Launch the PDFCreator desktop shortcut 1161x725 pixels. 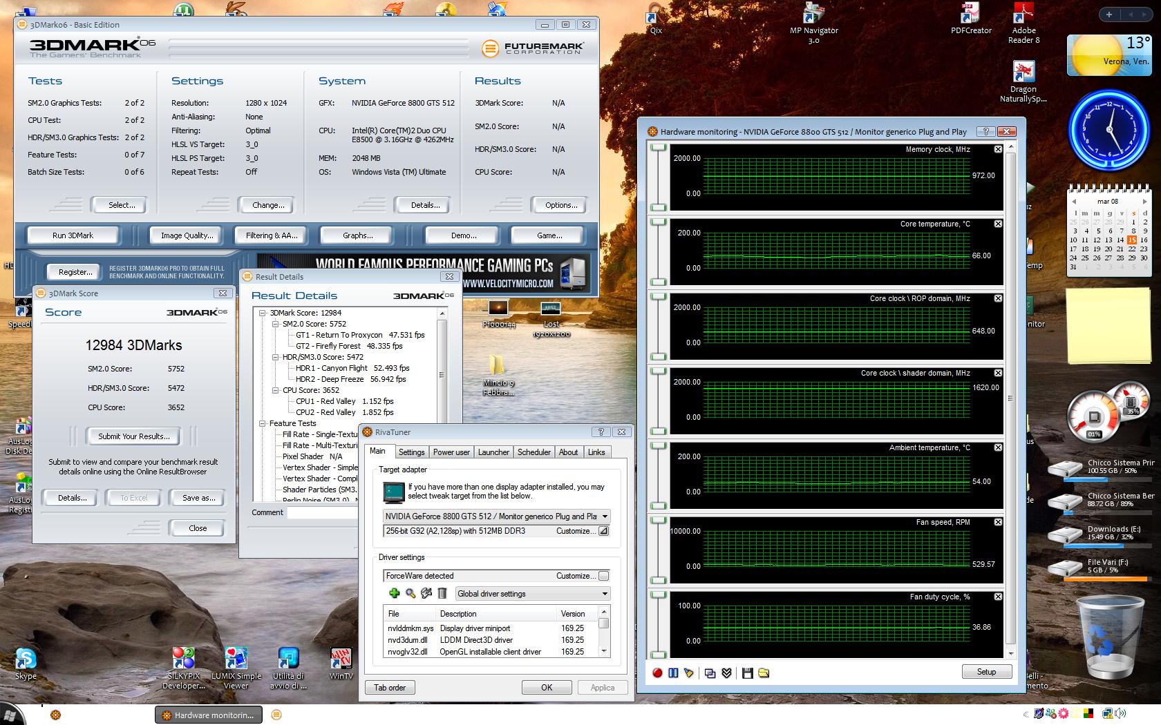(x=971, y=19)
